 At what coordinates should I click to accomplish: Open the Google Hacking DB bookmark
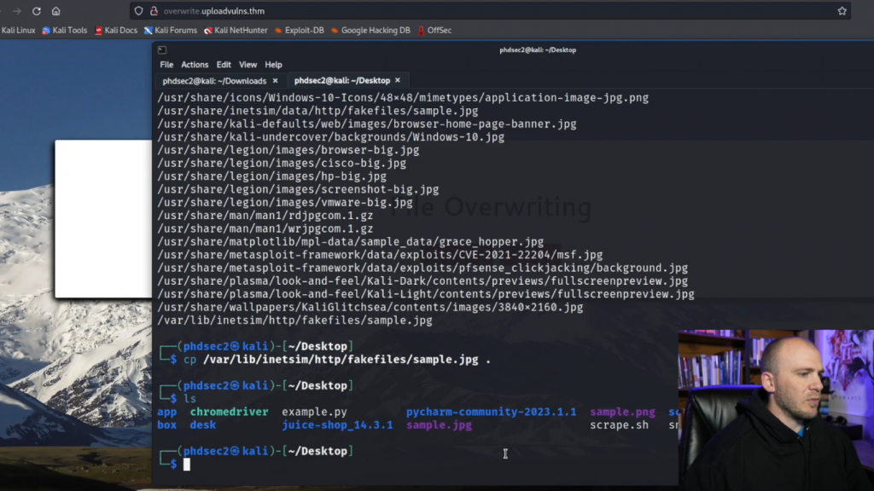tap(370, 31)
